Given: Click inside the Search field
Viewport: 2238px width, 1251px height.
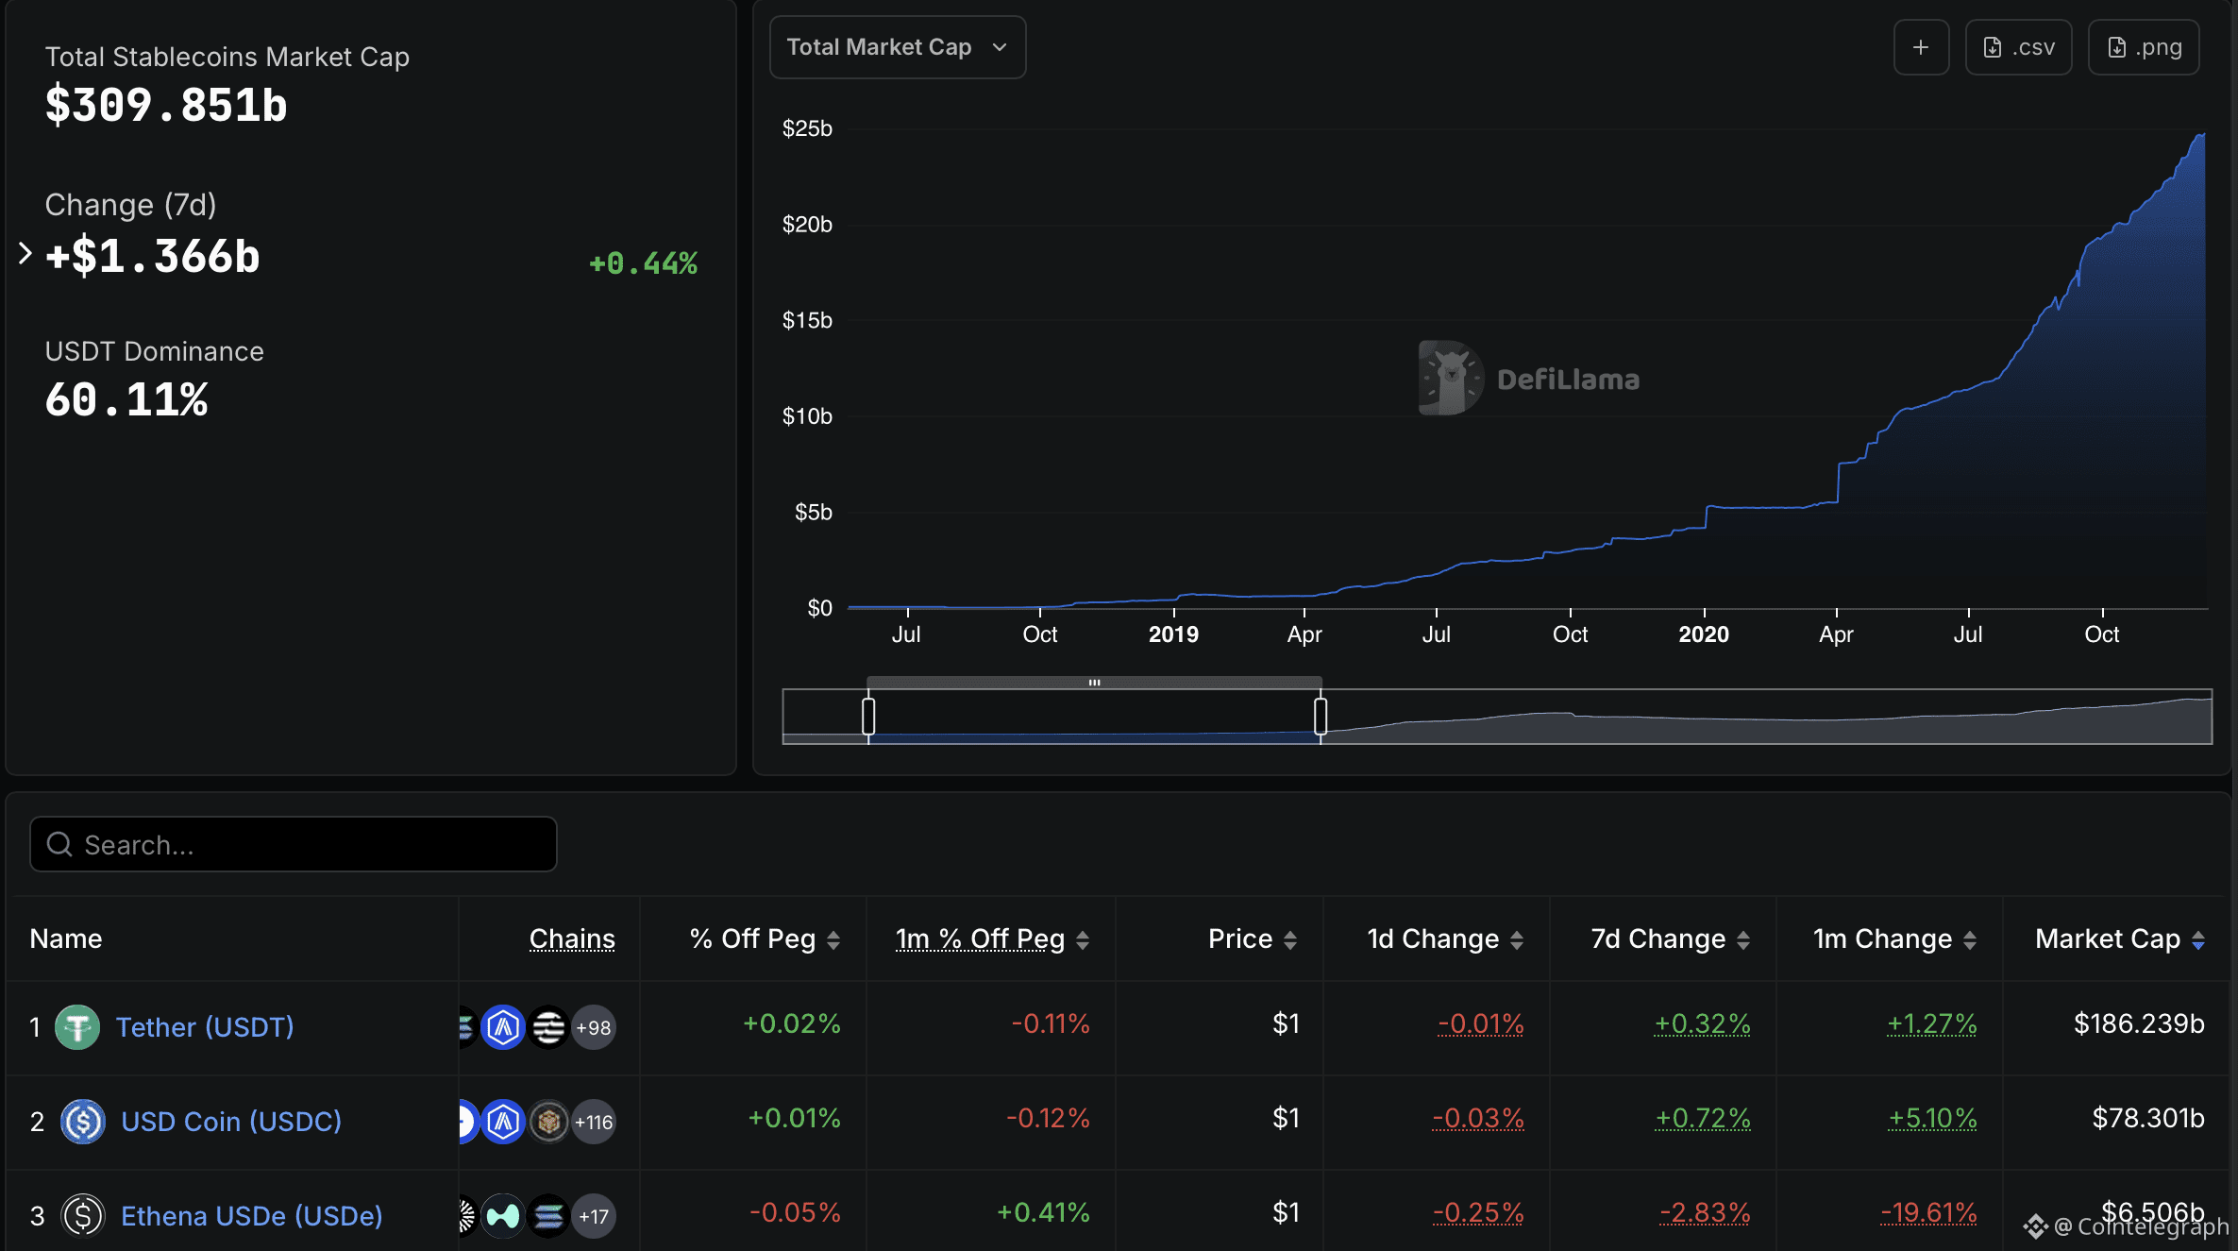Looking at the screenshot, I should tap(293, 843).
